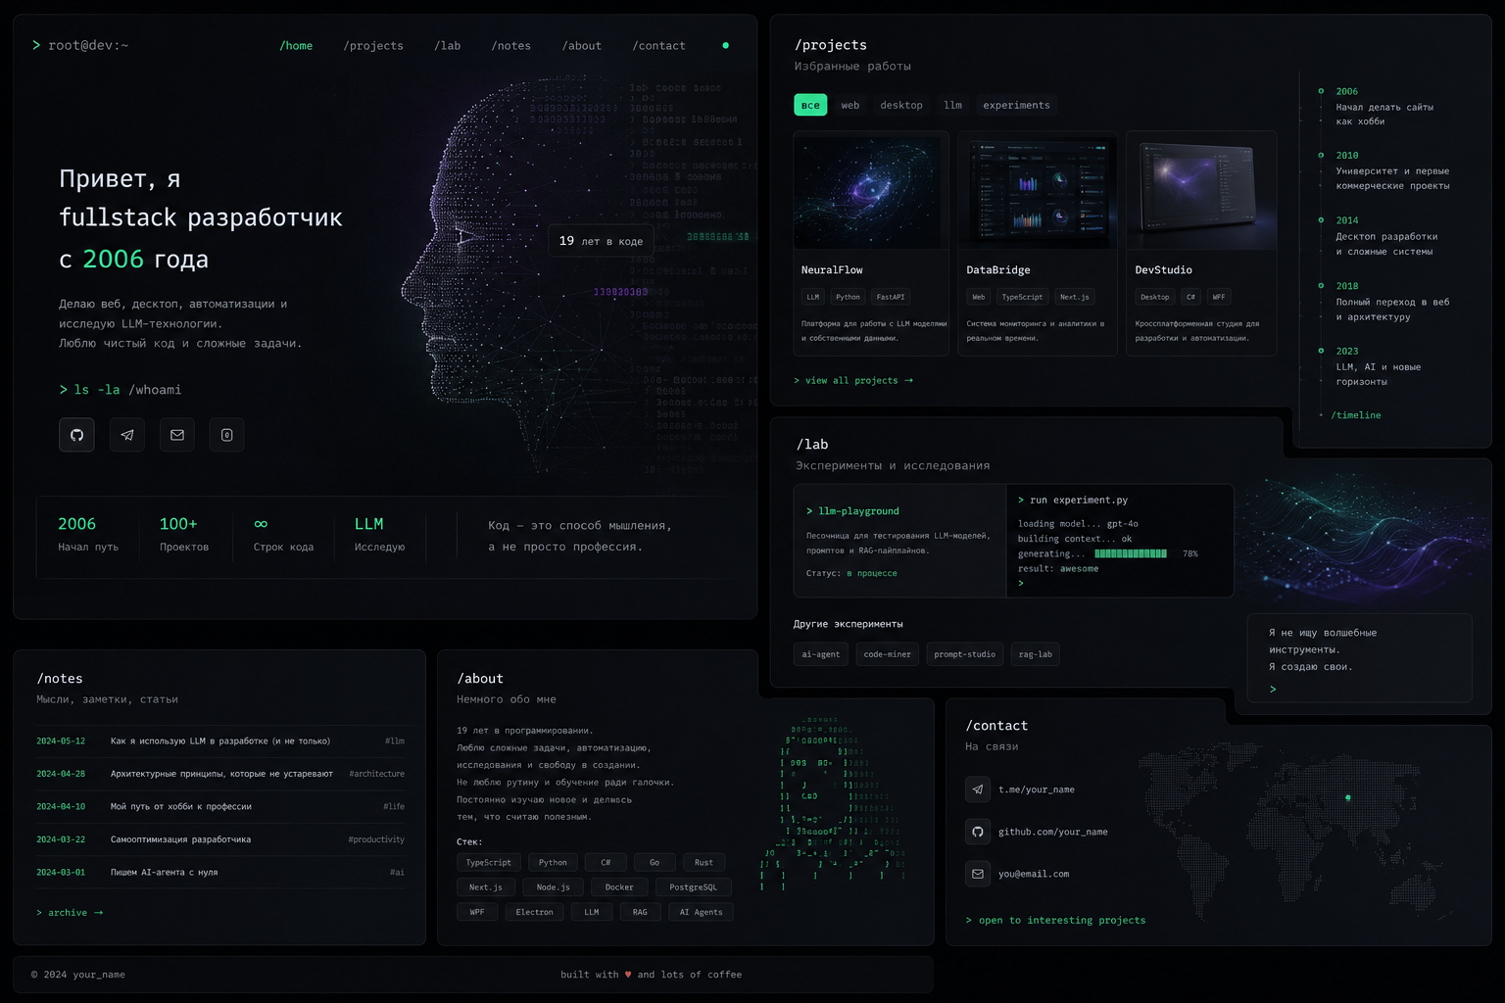Open /notes in top navigation
This screenshot has width=1505, height=1003.
[x=510, y=46]
